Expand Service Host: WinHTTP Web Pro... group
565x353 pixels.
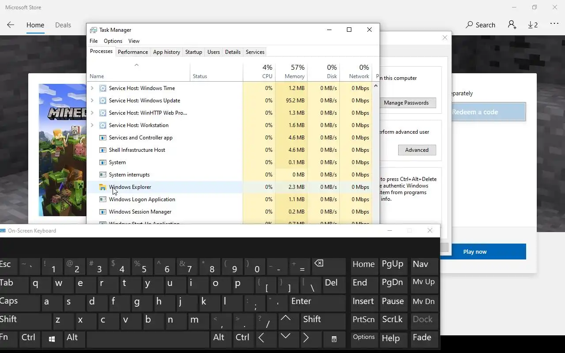pyautogui.click(x=92, y=113)
